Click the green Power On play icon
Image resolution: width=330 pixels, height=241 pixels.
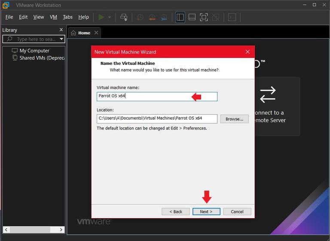(x=101, y=17)
